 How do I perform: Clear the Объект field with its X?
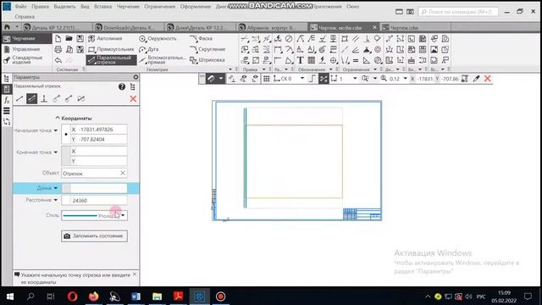pyautogui.click(x=123, y=173)
